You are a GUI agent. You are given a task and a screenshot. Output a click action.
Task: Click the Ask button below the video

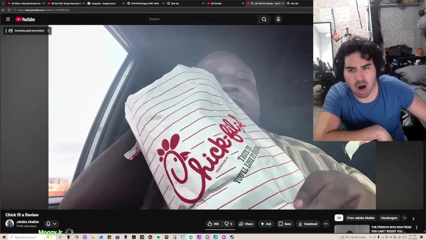[266, 224]
